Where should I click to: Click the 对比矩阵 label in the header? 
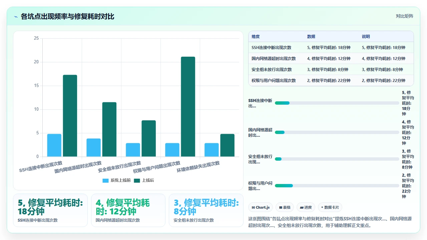tap(404, 16)
